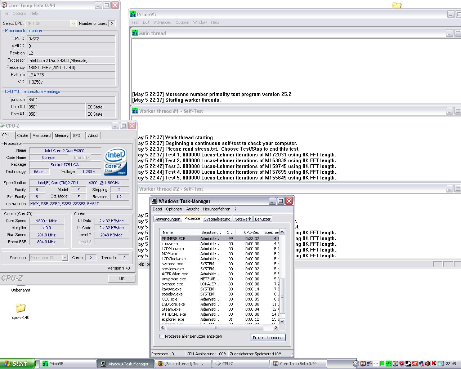Switch to CPU-Z taskbar button
Viewport: 461px width, 369px height.
click(x=241, y=364)
